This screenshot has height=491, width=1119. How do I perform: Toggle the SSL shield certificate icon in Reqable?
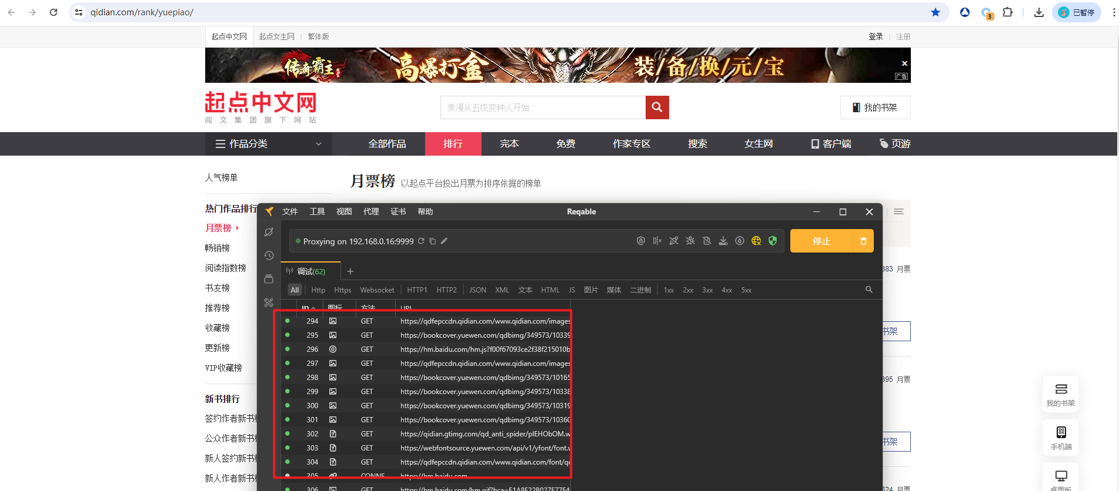(x=773, y=241)
